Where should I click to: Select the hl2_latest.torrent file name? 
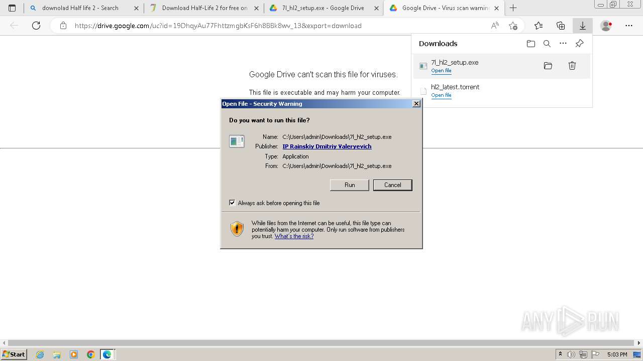[x=455, y=87]
